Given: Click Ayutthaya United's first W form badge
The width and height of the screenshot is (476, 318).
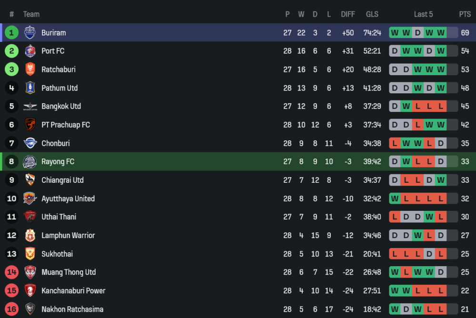Looking at the screenshot, I should pyautogui.click(x=395, y=199).
